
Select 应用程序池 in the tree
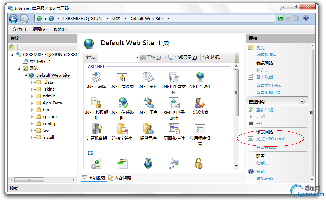[40, 61]
